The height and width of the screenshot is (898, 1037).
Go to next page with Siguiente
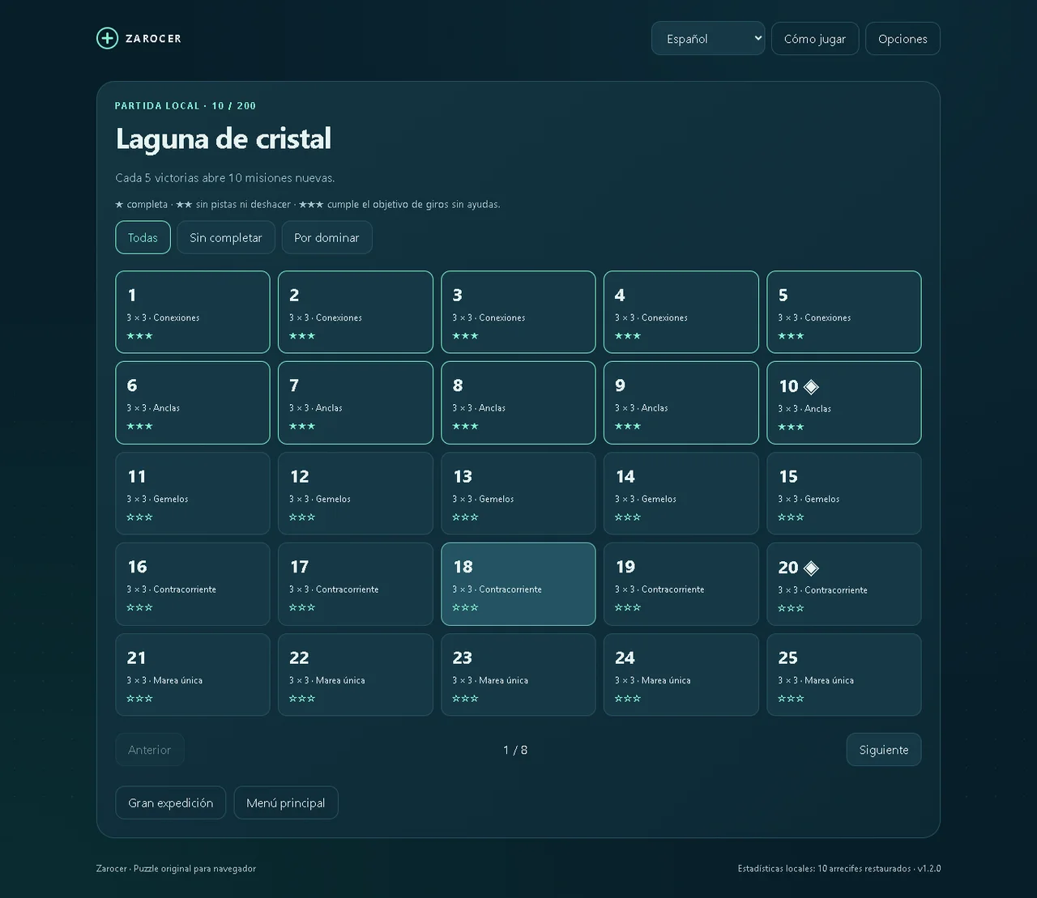(884, 750)
